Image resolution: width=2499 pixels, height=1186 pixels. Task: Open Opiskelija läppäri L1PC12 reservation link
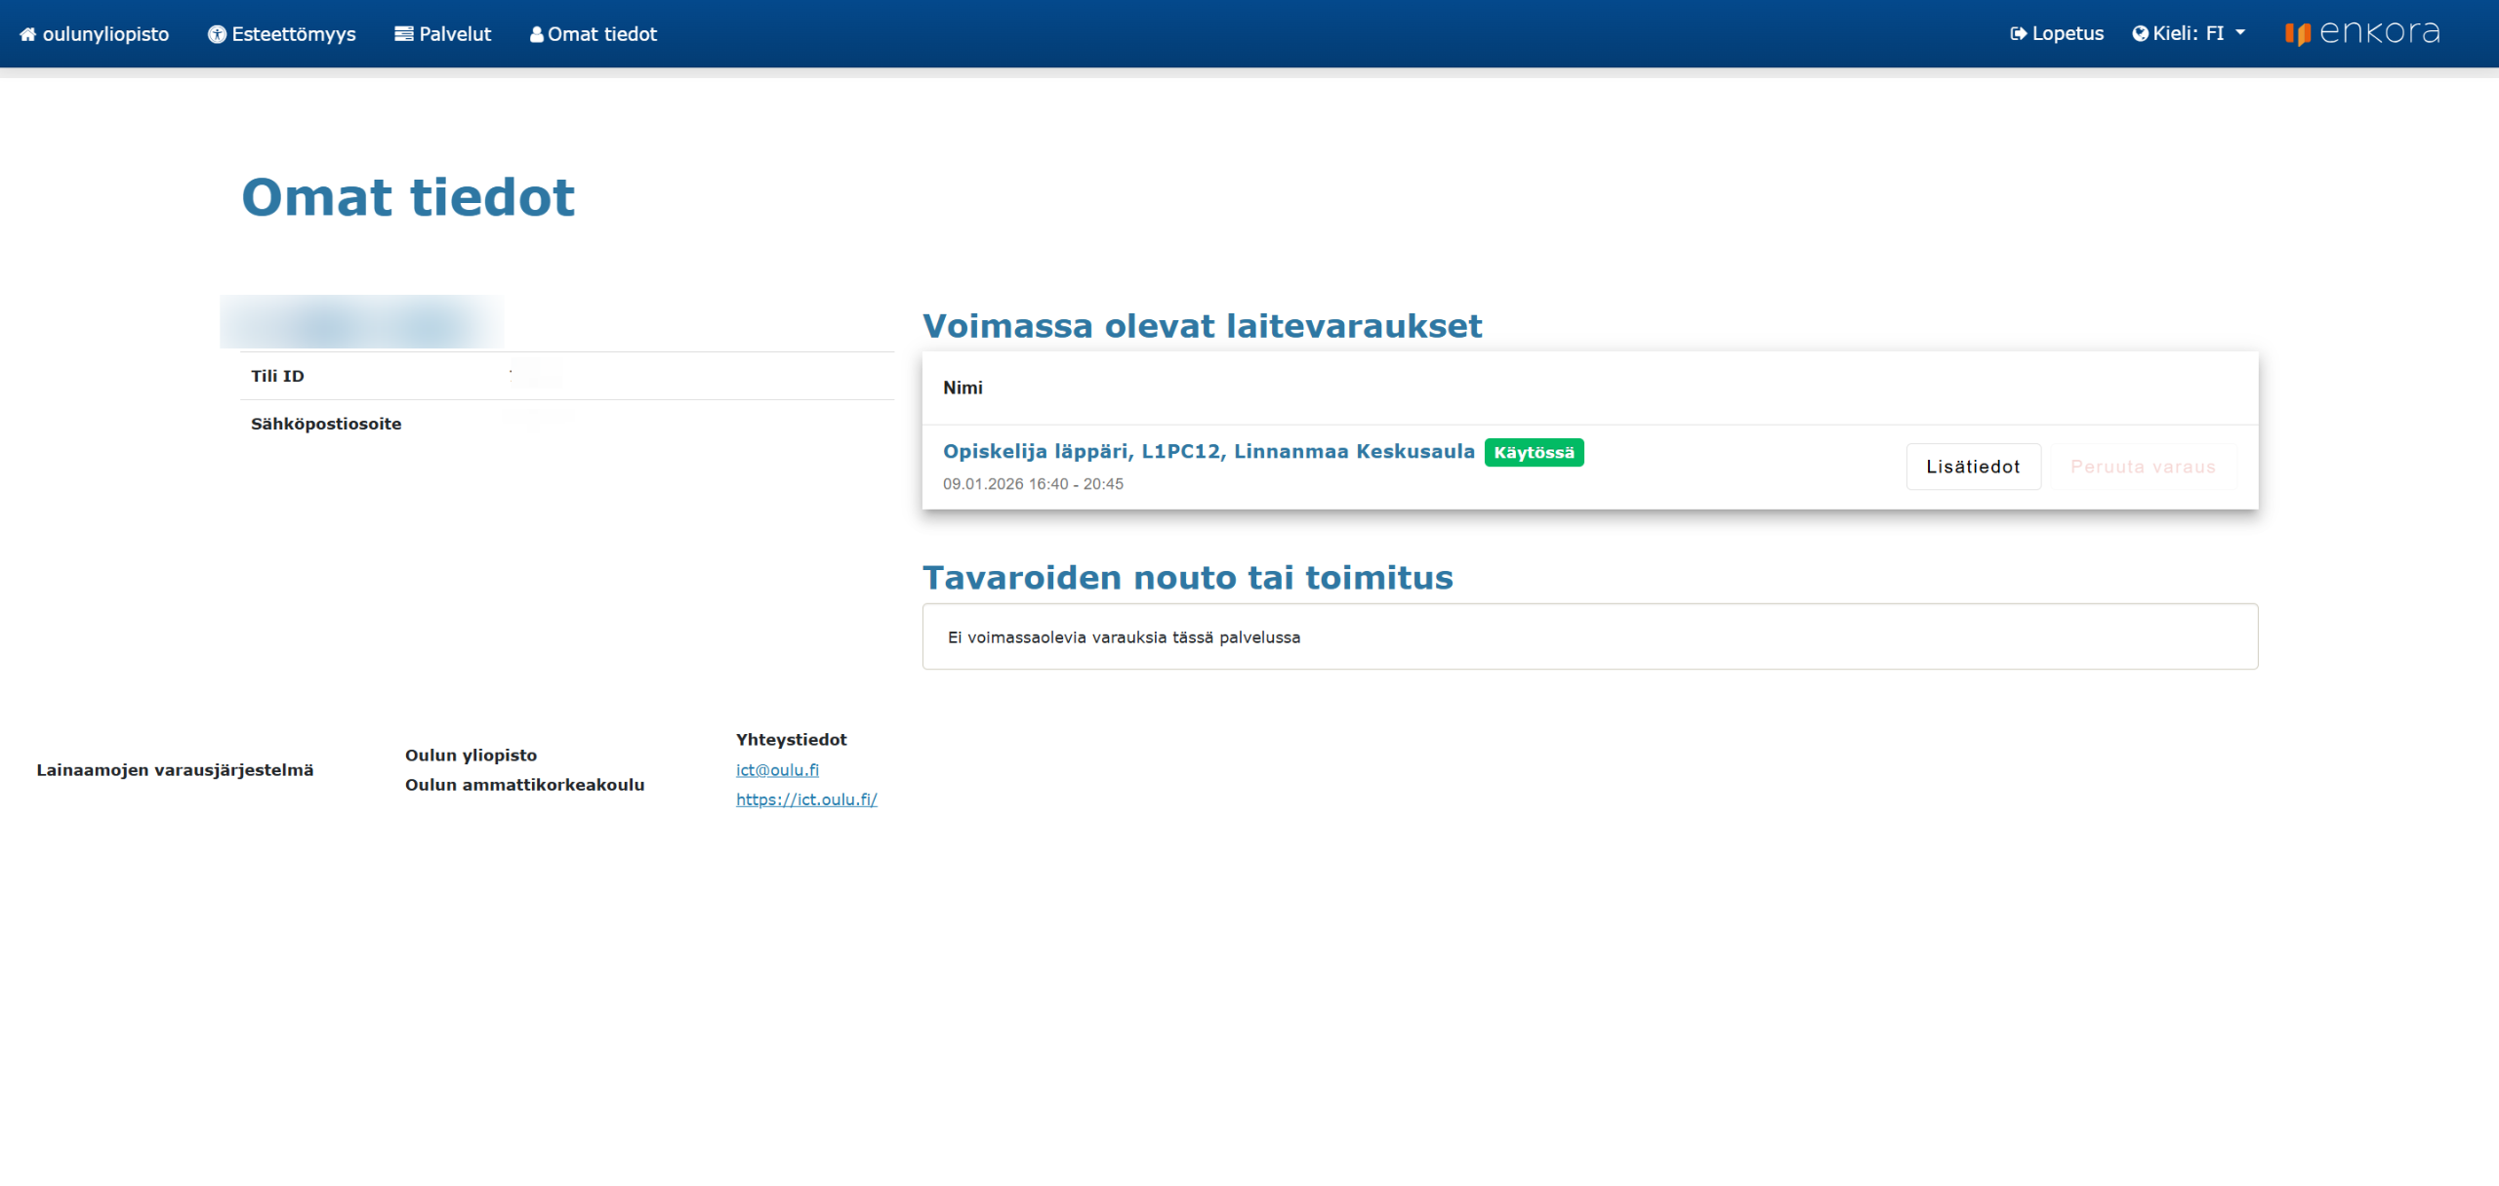click(1208, 451)
